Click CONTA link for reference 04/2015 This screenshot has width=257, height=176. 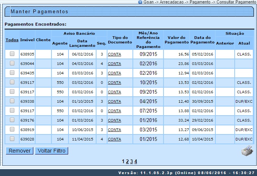[x=114, y=101]
